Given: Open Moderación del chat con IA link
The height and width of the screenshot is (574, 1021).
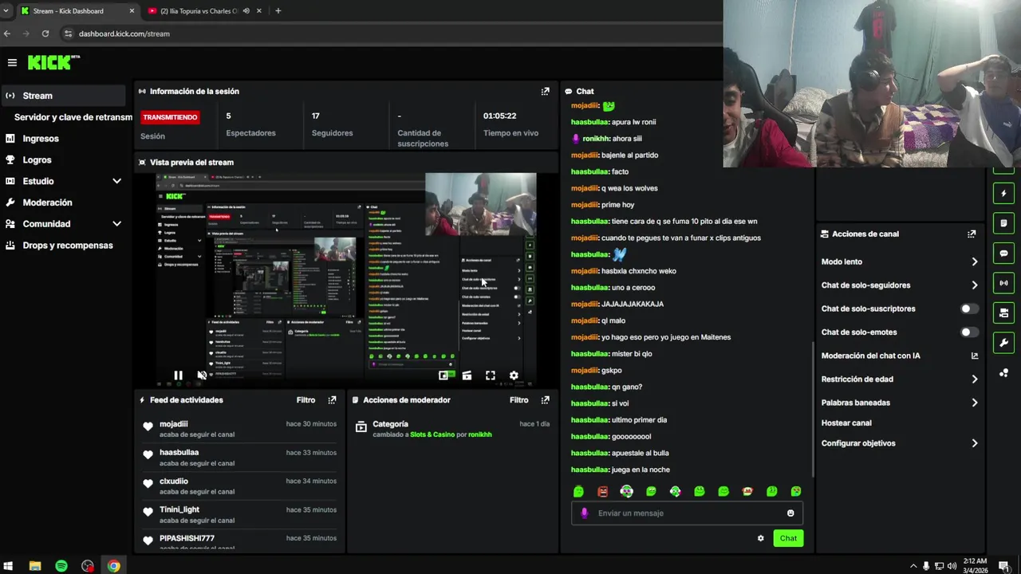Looking at the screenshot, I should (x=900, y=356).
